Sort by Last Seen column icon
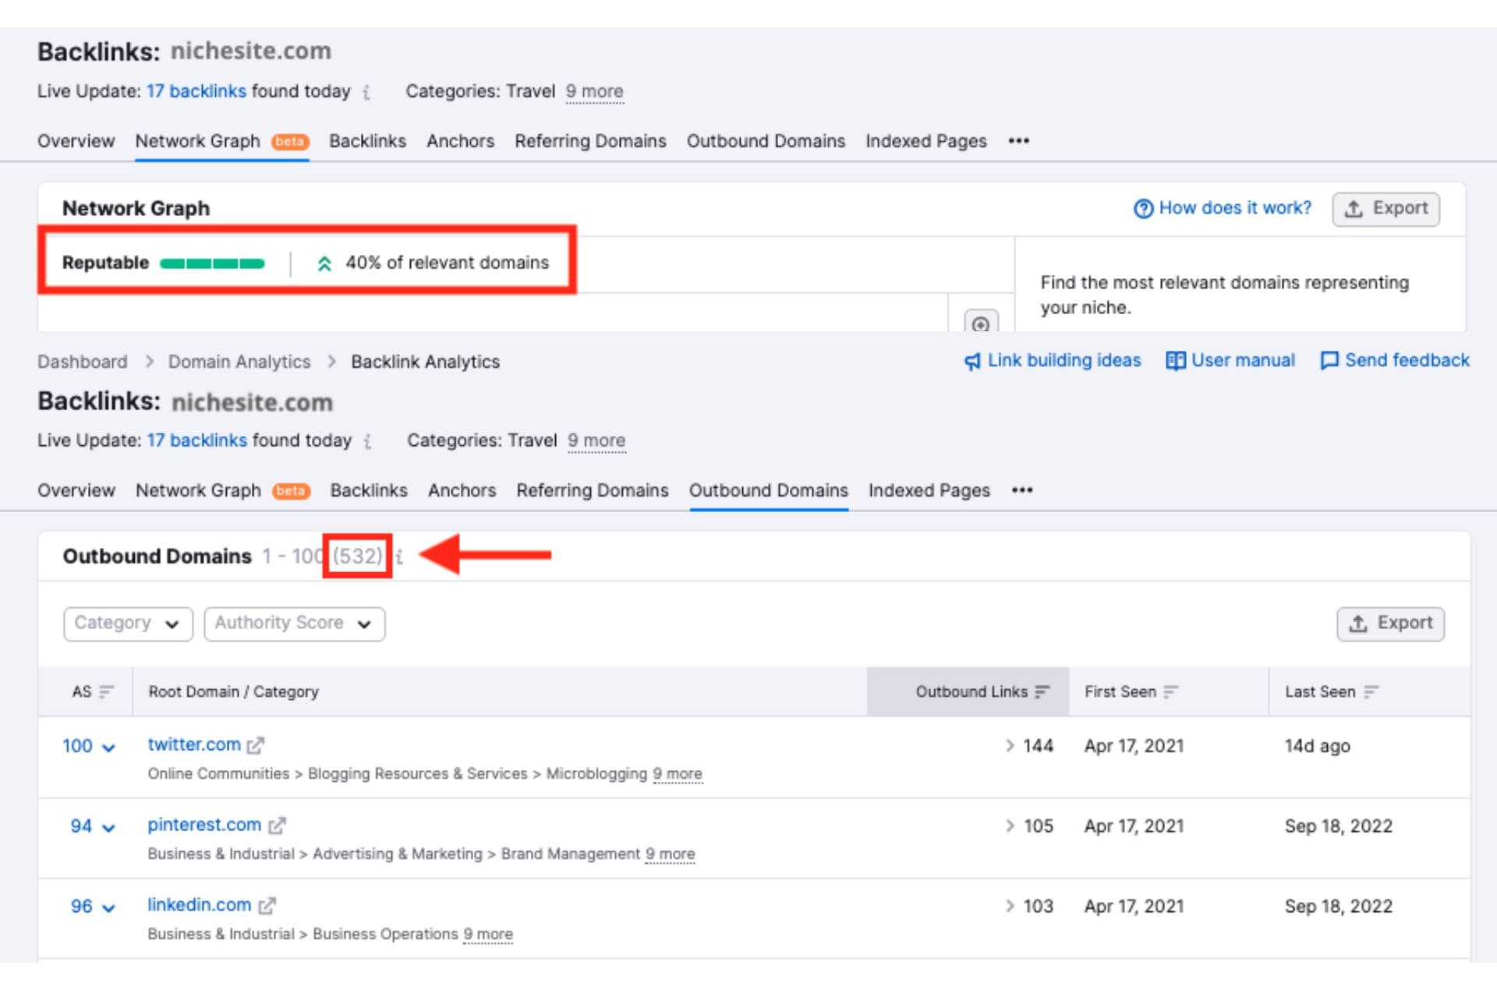The image size is (1497, 990). coord(1371,691)
